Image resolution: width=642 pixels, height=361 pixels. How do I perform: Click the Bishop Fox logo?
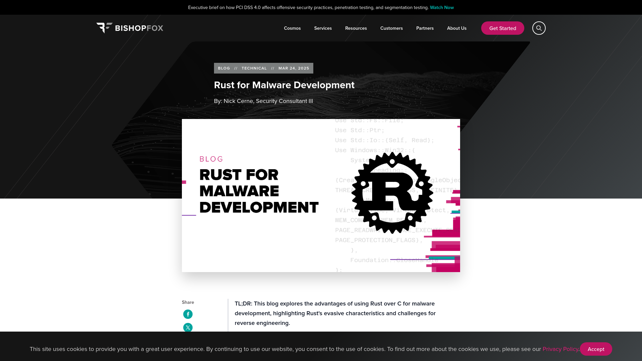pyautogui.click(x=130, y=28)
